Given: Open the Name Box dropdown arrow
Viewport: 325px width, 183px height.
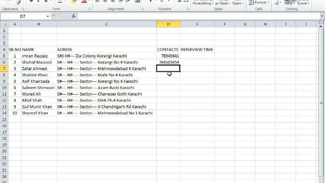Looking at the screenshot, I should tap(48, 16).
